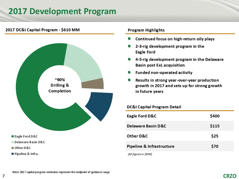Screen dimensions: 239x179
Task: Click table row label 'Pipeline & Infrastructure'
Action: point(151,146)
